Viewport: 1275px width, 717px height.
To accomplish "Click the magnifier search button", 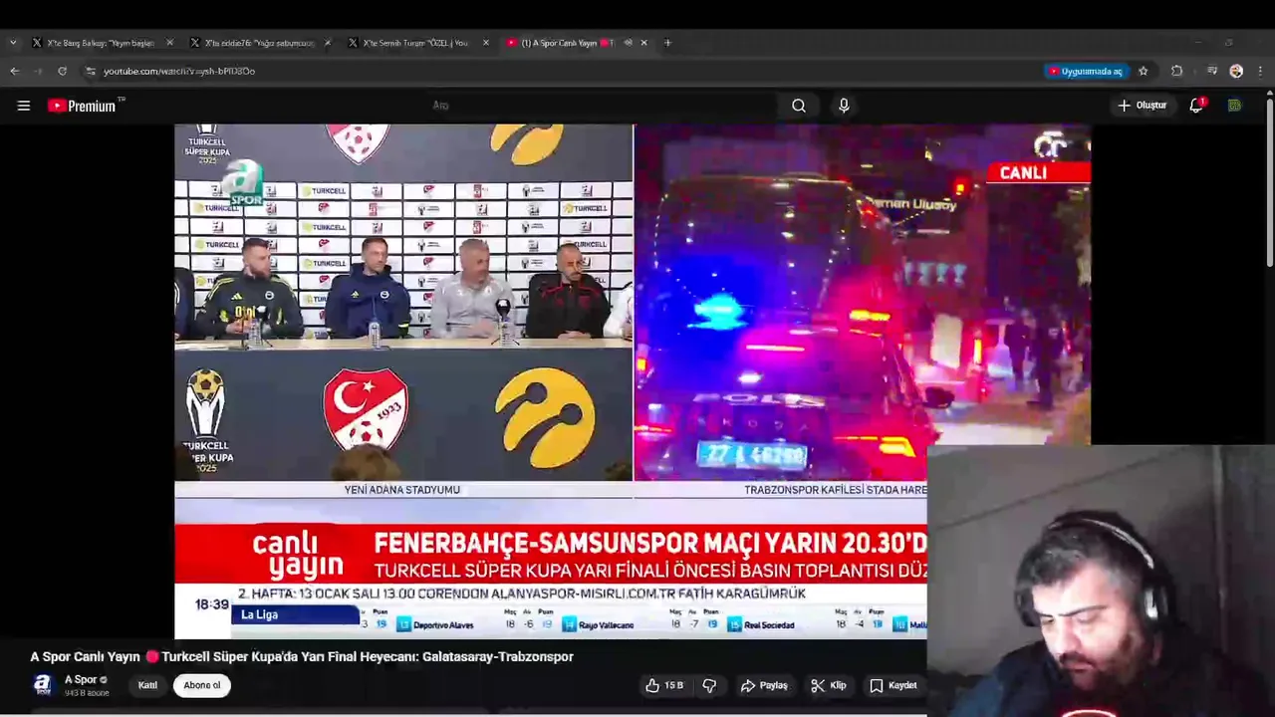I will pos(799,106).
